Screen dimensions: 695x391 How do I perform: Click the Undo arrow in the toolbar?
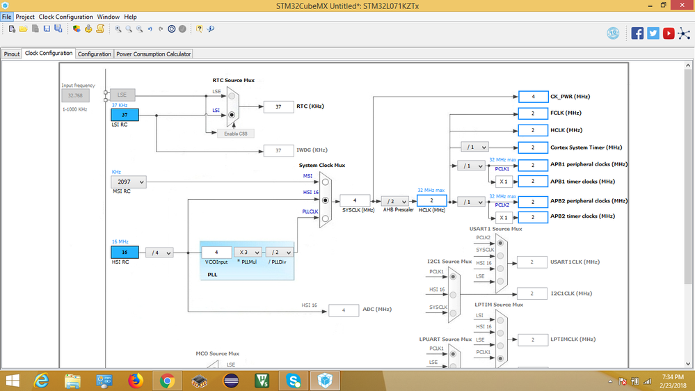(150, 29)
